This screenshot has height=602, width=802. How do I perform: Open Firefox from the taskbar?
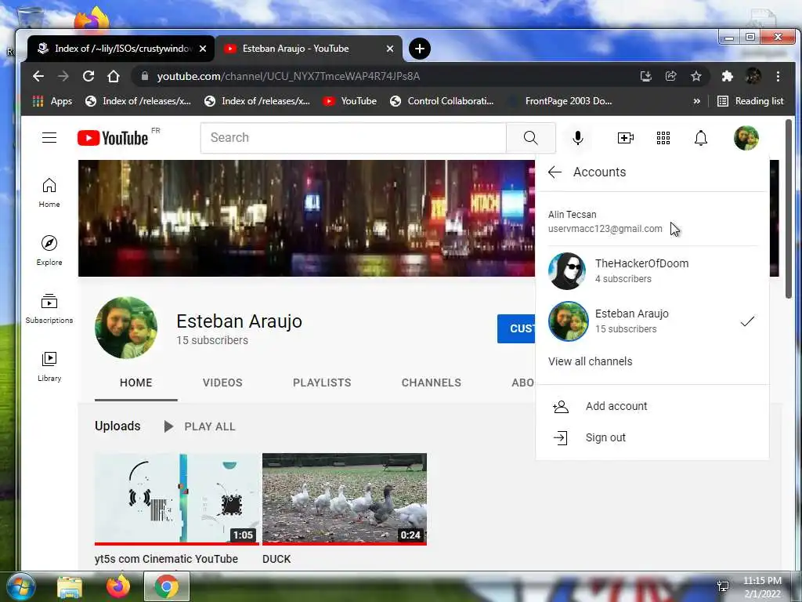click(117, 586)
